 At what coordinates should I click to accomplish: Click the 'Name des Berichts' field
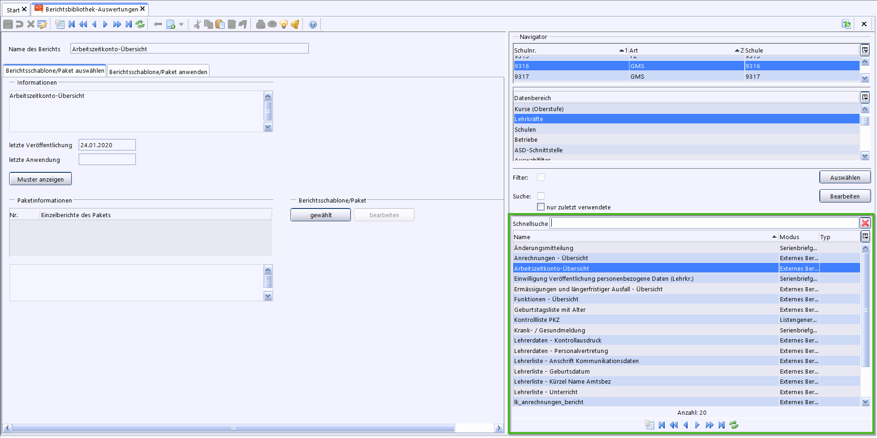point(189,48)
